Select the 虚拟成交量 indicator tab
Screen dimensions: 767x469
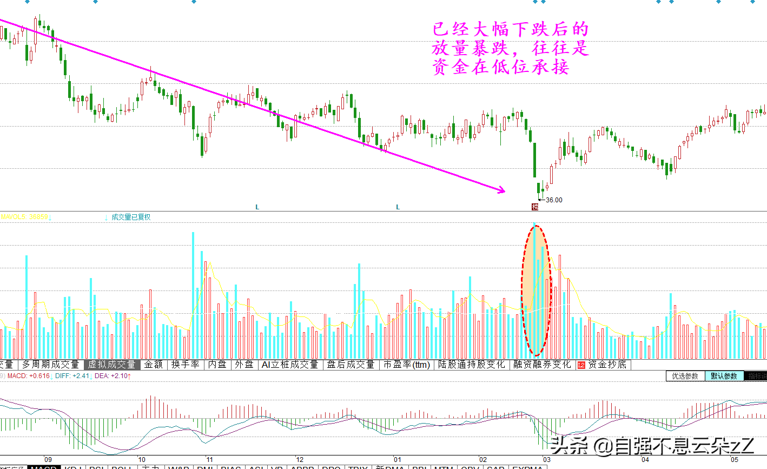pos(112,365)
